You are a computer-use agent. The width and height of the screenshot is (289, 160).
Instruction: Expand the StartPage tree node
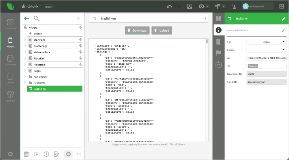(25, 40)
